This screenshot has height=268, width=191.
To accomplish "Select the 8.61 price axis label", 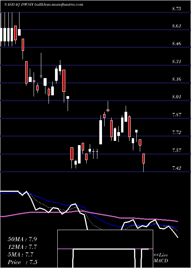I will coord(176,26).
